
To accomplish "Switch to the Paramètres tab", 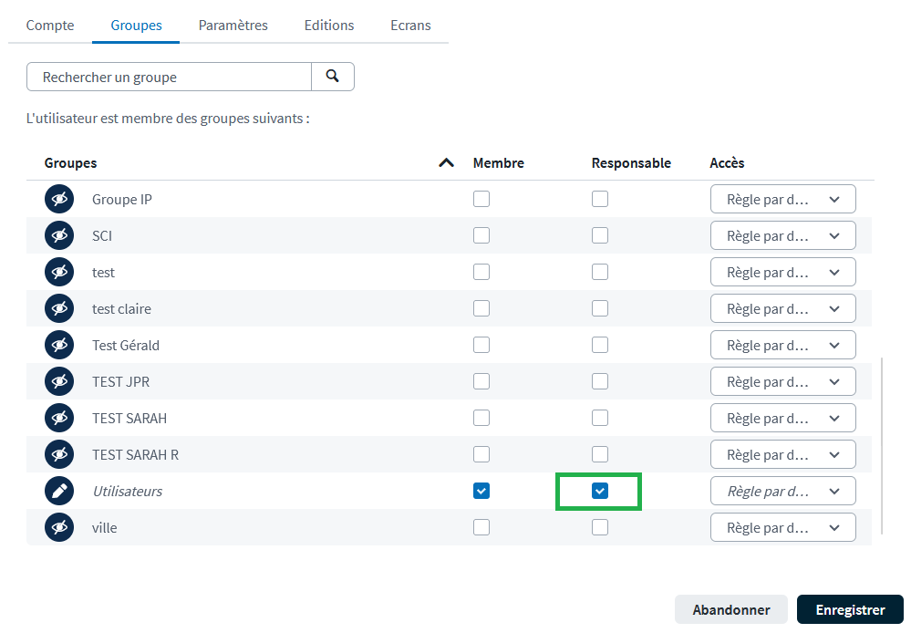I will tap(233, 26).
